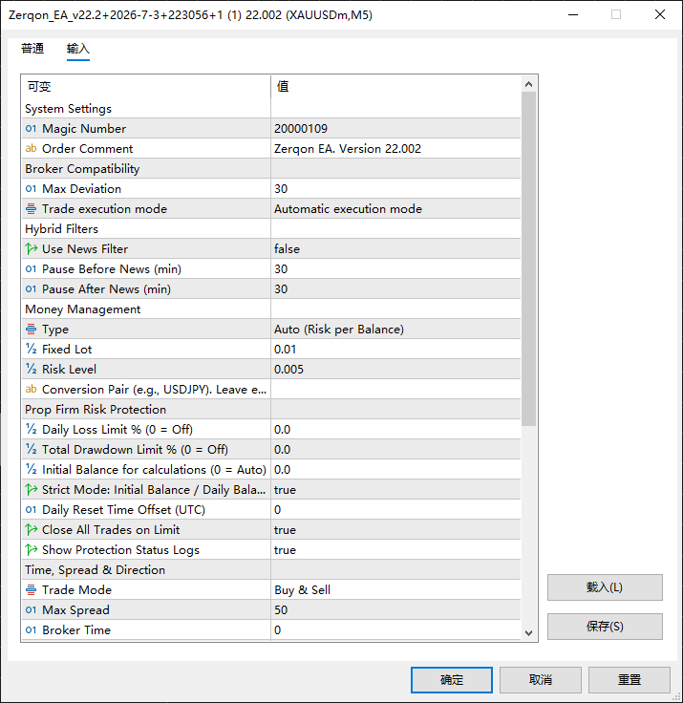Confirm settings with the 确定 button
This screenshot has height=703, width=683.
pyautogui.click(x=452, y=680)
